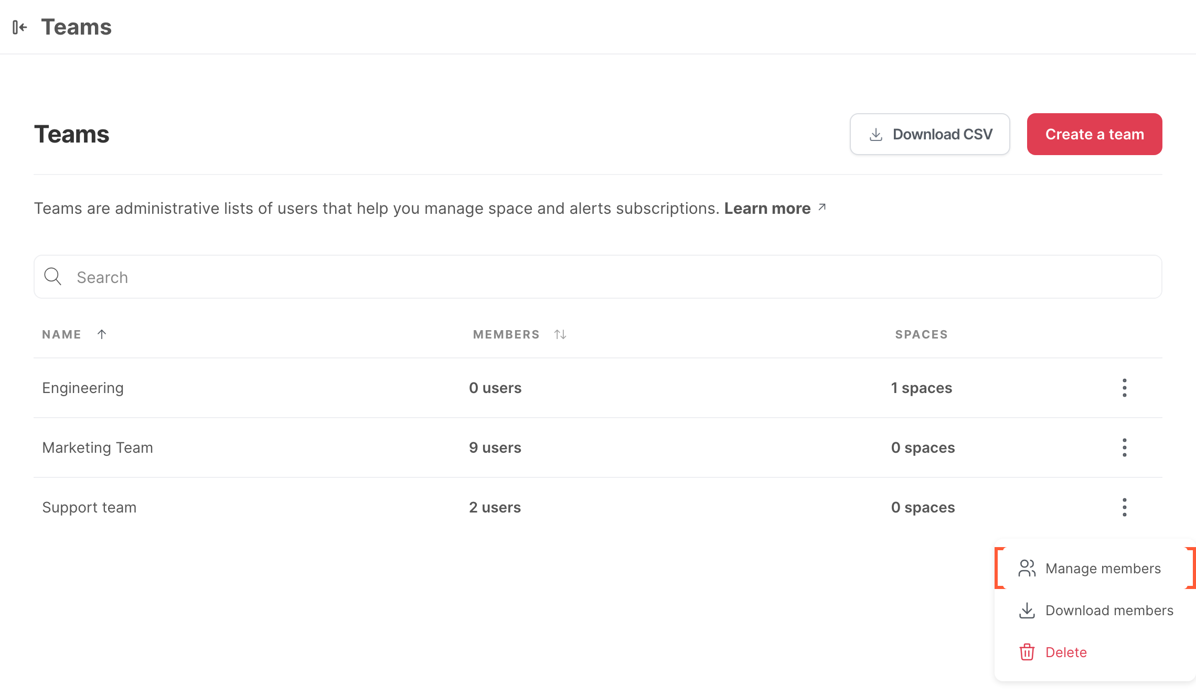Open the Marketing Team row's three-dot menu
The height and width of the screenshot is (698, 1196).
point(1124,448)
